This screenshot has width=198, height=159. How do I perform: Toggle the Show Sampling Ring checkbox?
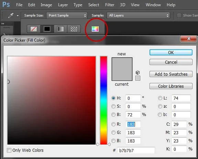click(179, 15)
